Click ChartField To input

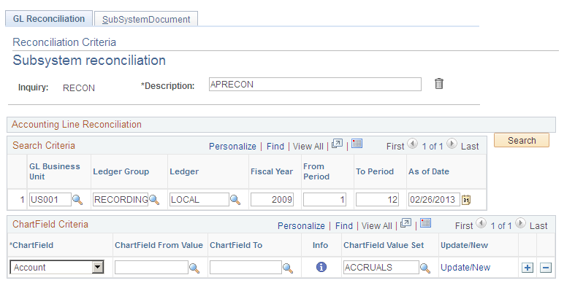245,268
